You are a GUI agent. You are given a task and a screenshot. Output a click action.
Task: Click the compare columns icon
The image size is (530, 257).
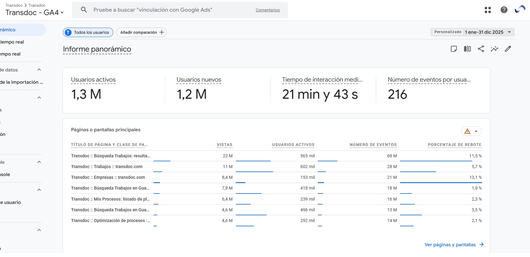coord(467,49)
